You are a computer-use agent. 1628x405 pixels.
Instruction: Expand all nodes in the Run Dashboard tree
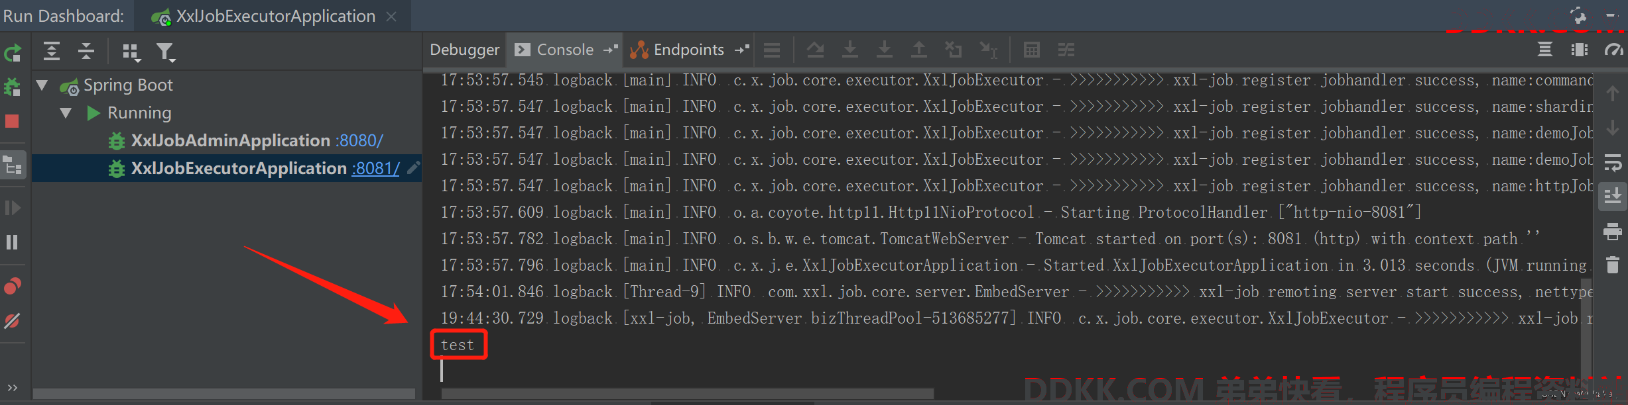(52, 51)
